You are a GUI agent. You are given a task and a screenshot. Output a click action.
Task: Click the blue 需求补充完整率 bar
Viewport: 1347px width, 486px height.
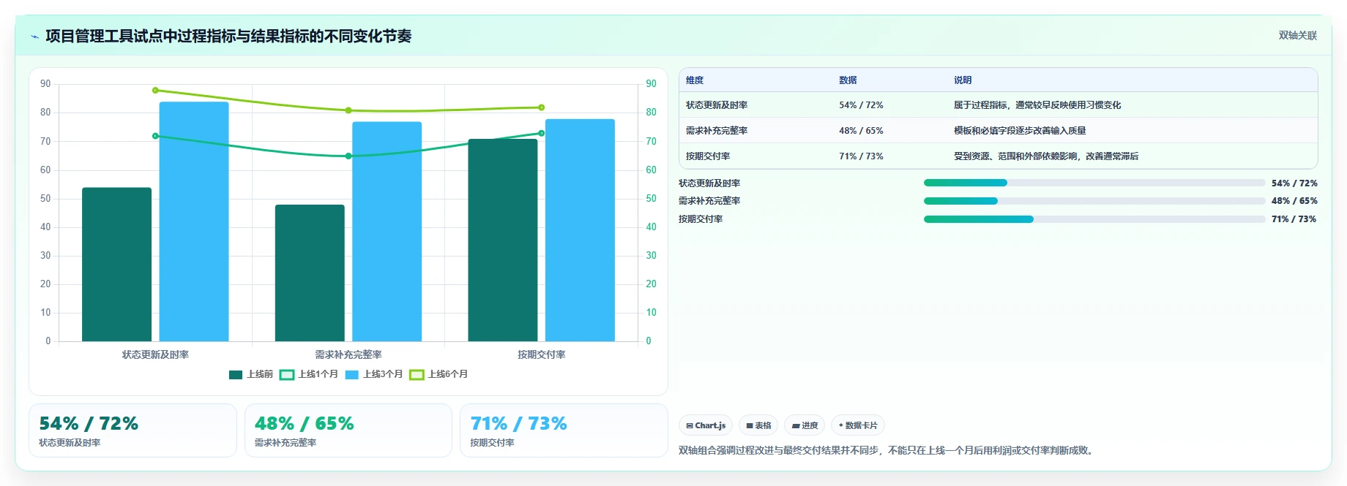(387, 232)
